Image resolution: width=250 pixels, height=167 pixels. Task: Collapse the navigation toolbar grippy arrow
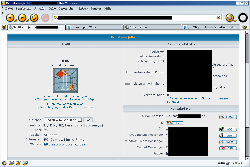point(2,13)
